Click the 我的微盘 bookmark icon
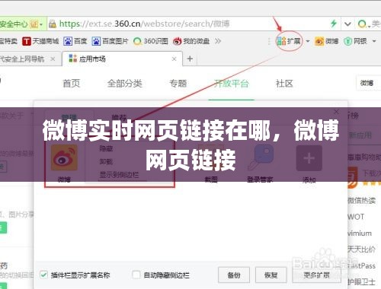381x289 pixels. (177, 41)
